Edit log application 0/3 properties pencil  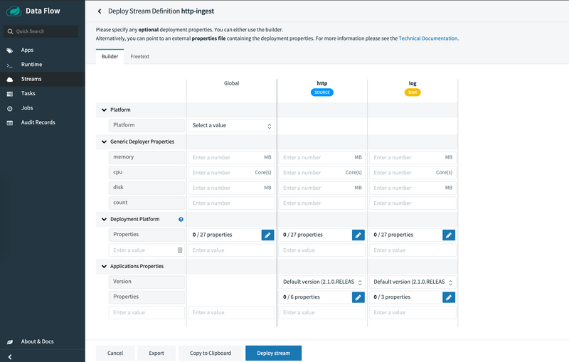pyautogui.click(x=449, y=297)
